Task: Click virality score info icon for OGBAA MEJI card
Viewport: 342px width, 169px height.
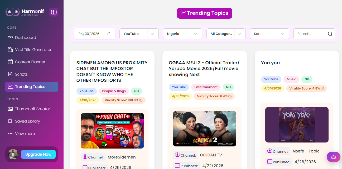Action: point(230,96)
